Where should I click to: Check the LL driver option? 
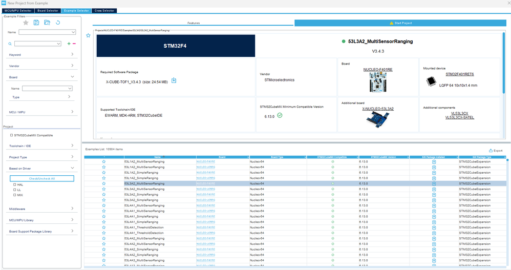click(15, 190)
